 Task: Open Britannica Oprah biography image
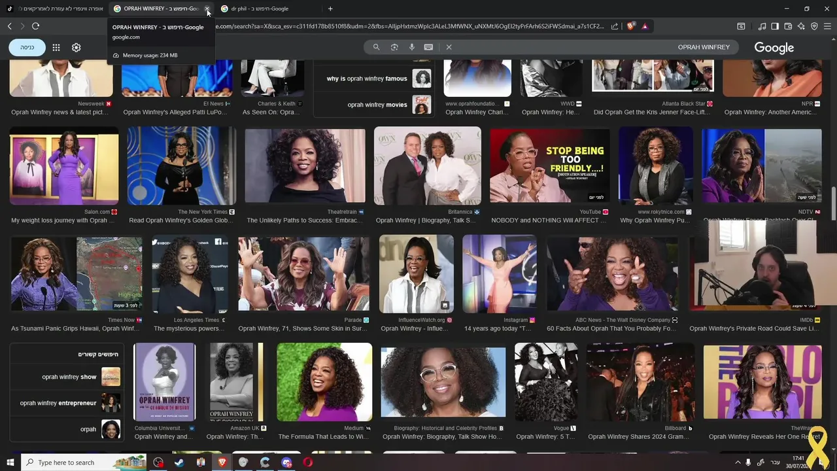(428, 166)
